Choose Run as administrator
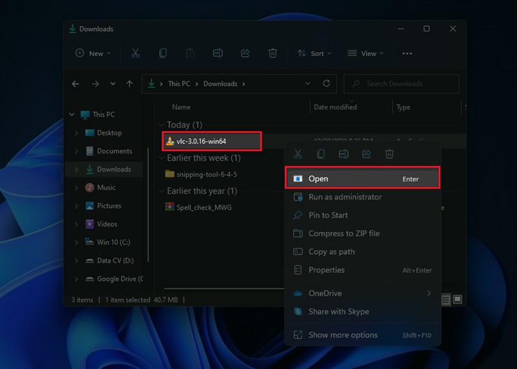The height and width of the screenshot is (369, 517). 345,197
